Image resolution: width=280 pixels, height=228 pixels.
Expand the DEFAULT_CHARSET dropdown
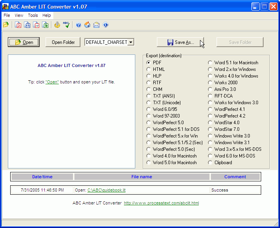click(131, 42)
